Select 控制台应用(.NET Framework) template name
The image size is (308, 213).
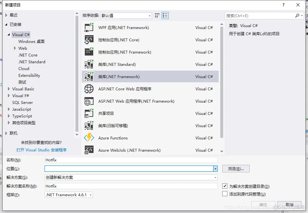click(x=125, y=52)
